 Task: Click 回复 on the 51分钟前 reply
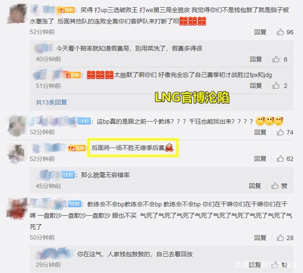tap(256, 85)
